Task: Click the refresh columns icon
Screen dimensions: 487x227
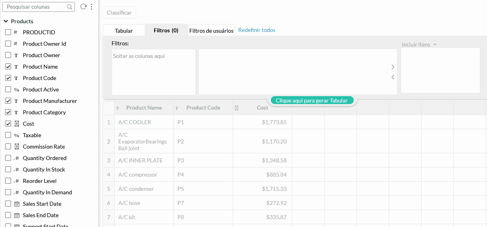Action: tap(83, 7)
